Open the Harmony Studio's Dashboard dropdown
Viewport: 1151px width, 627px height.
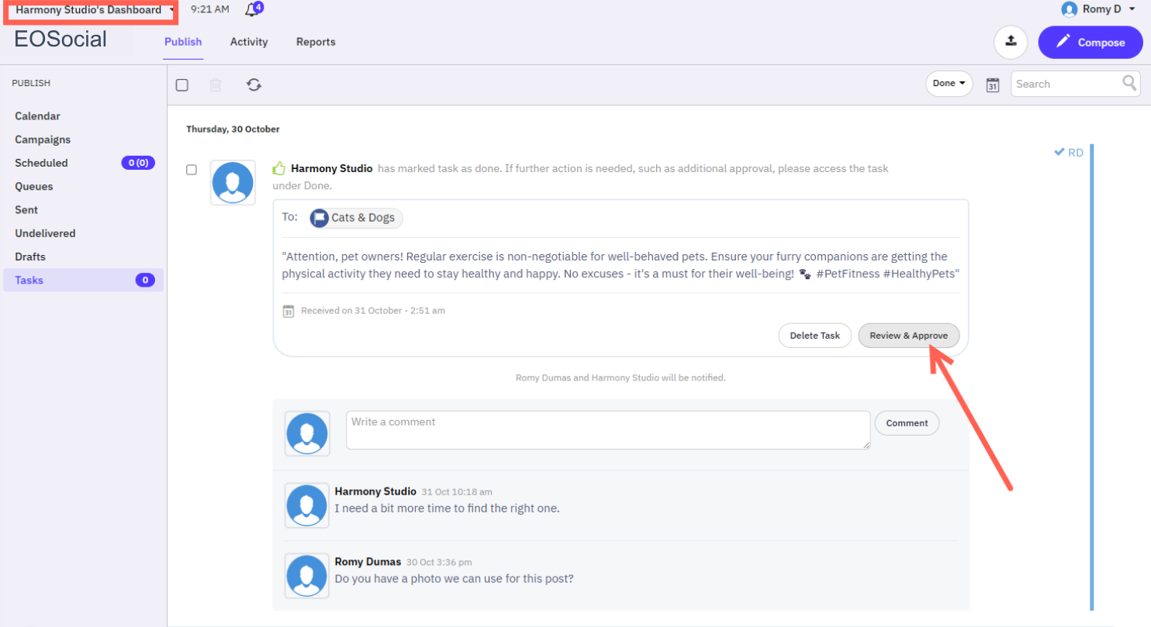(x=95, y=10)
